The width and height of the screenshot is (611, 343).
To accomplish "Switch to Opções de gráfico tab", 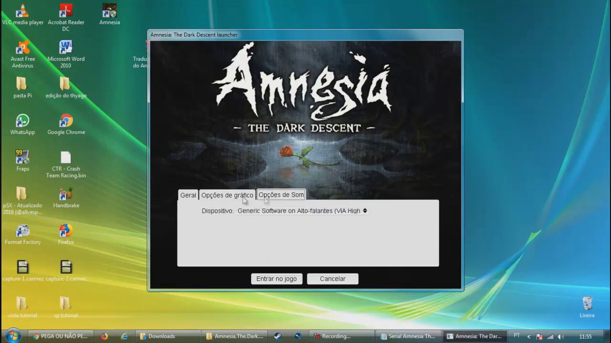I will click(227, 195).
